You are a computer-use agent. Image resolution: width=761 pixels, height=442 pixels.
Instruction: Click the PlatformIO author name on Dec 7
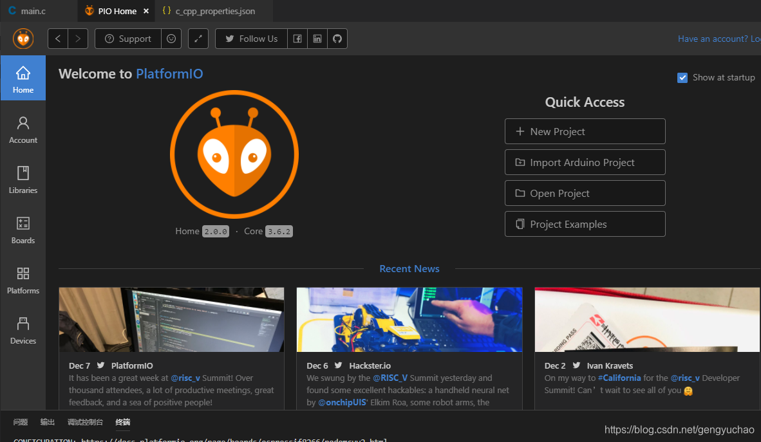[132, 366]
